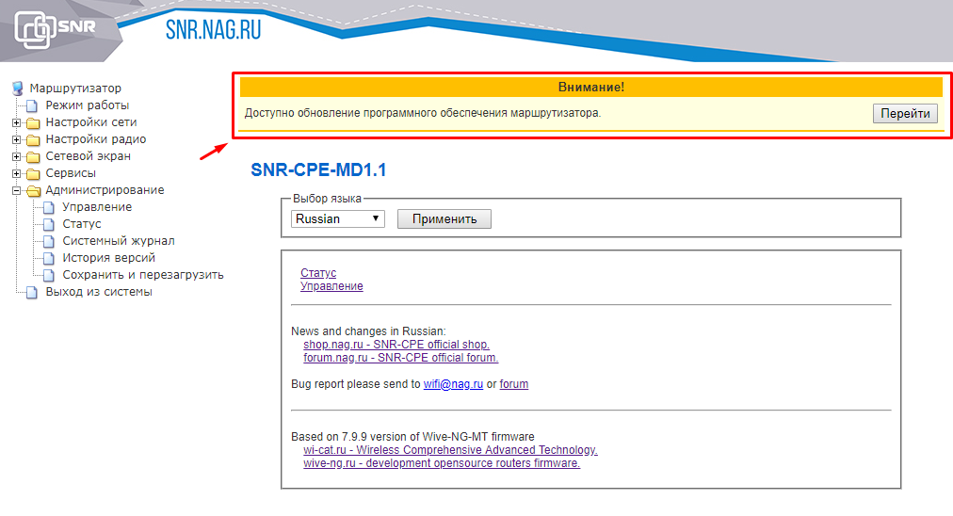Click the Доступно обновление notice text

click(x=423, y=113)
